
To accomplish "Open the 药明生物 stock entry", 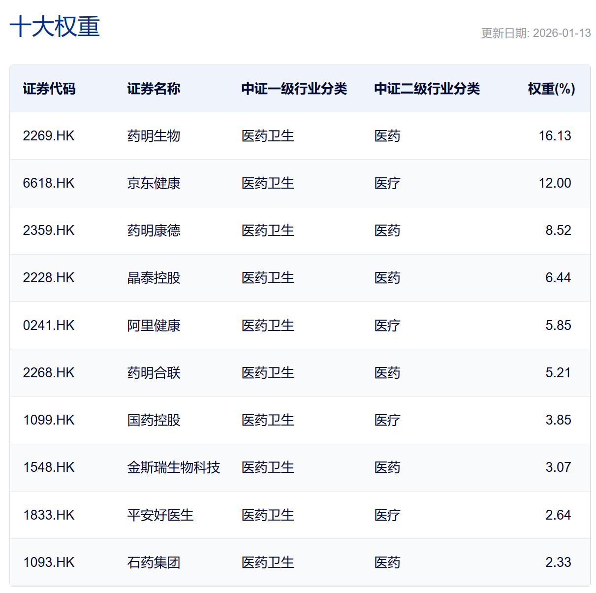I will [x=154, y=136].
